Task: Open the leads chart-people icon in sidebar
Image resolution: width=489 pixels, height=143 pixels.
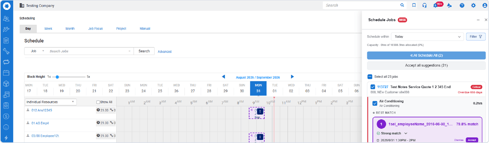Action: coord(6,29)
